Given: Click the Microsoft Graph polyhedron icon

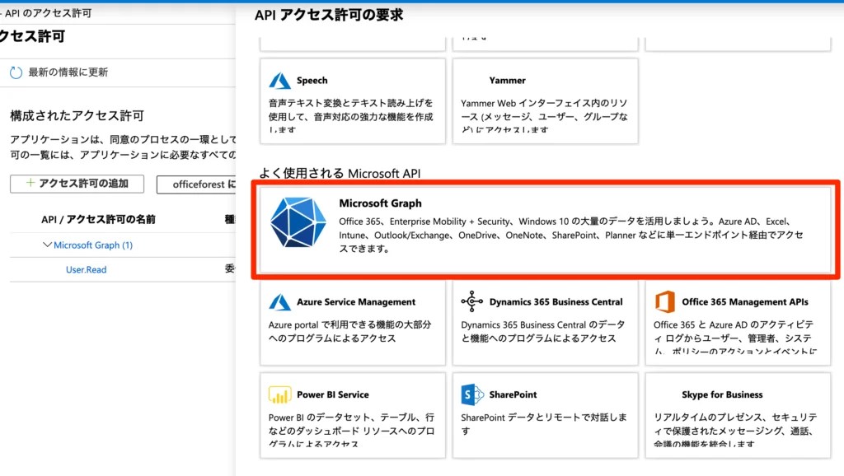Looking at the screenshot, I should point(298,222).
